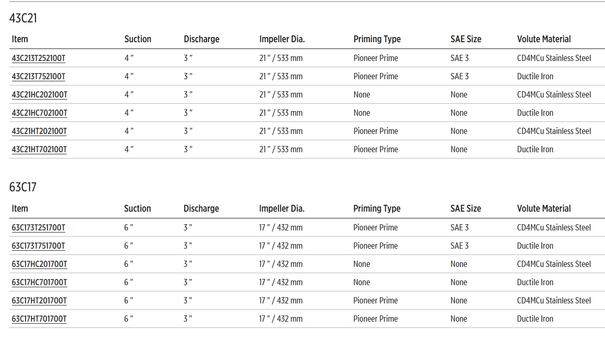Image resolution: width=605 pixels, height=342 pixels.
Task: Open item link 43C213T252100T
Action: click(39, 58)
